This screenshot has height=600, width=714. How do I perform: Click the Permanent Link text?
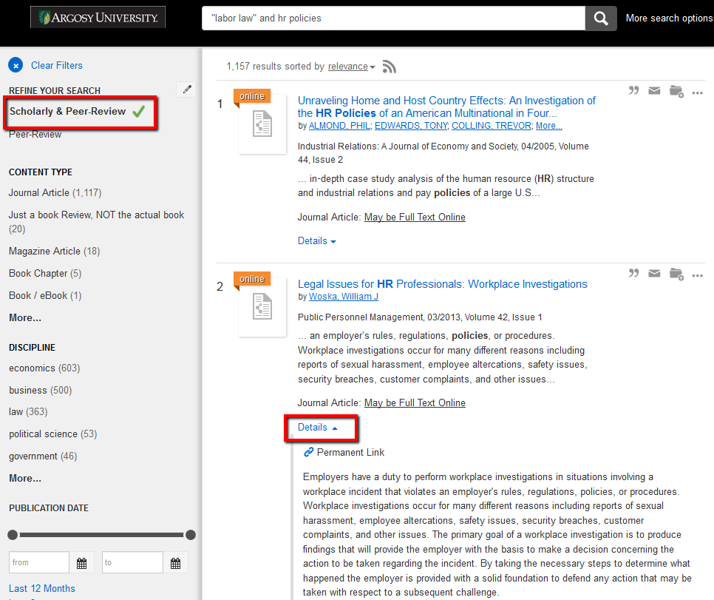[x=350, y=452]
